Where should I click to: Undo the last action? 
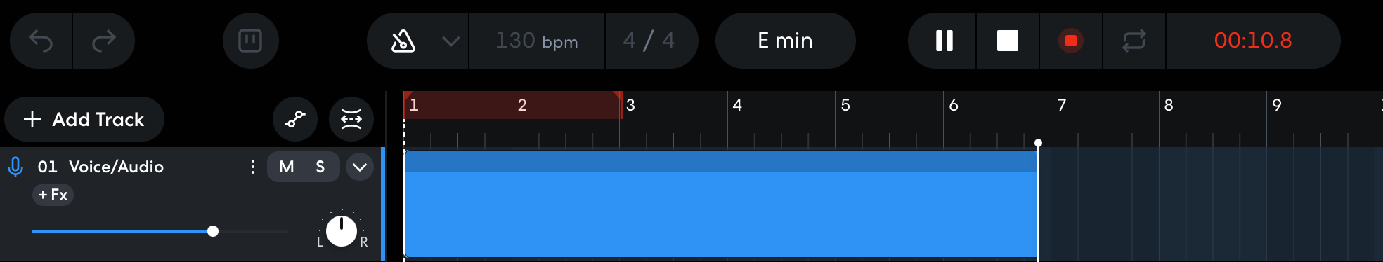(41, 41)
